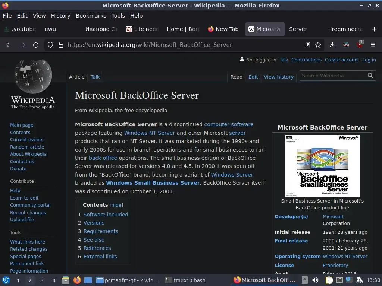This screenshot has height=286, width=382.
Task: Click the network status tray icon
Action: [x=339, y=280]
